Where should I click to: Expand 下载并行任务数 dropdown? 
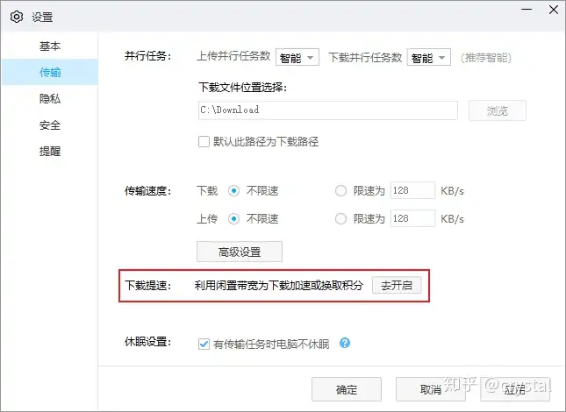[x=429, y=57]
